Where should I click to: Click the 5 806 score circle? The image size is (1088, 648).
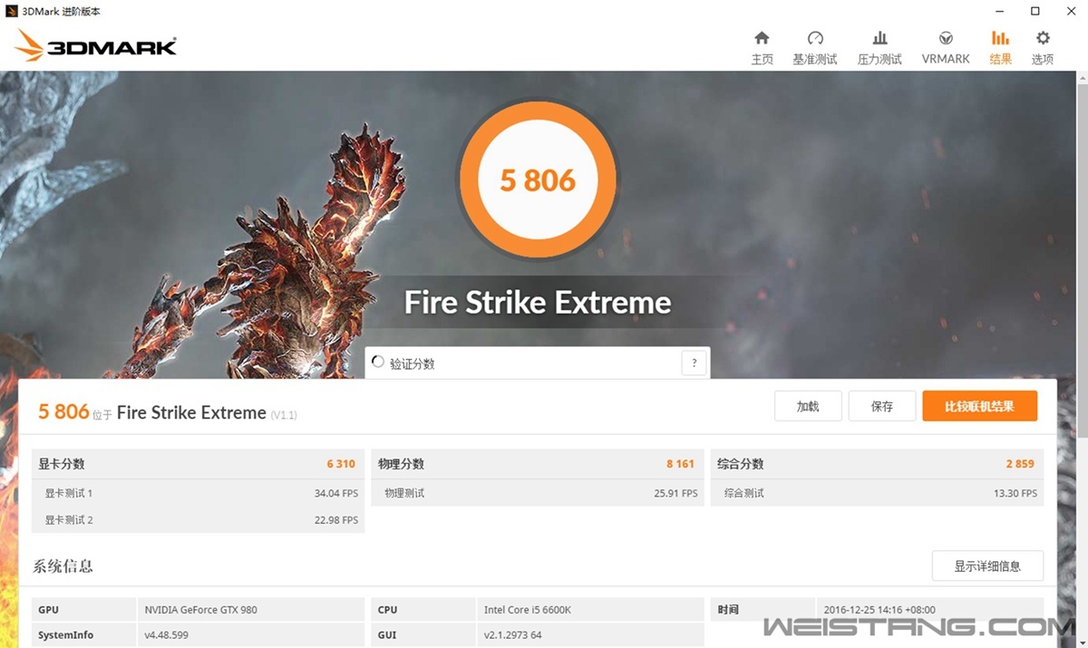pyautogui.click(x=538, y=179)
